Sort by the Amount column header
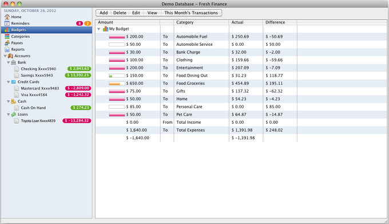This screenshot has width=389, height=224. coord(128,22)
